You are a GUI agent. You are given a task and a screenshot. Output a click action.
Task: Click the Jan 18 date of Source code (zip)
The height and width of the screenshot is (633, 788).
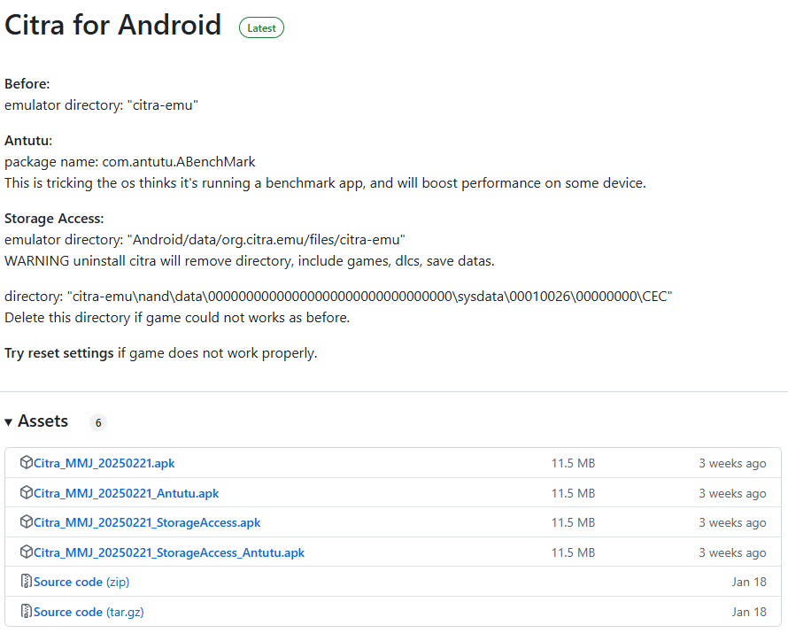pyautogui.click(x=749, y=582)
